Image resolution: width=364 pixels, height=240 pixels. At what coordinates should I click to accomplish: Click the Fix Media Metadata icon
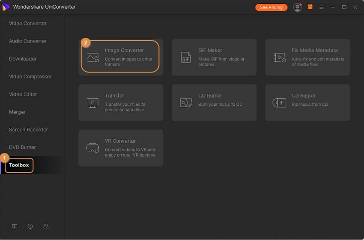[279, 57]
